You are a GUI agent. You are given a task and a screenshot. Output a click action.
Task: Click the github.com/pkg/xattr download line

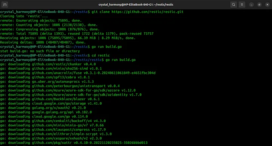click(74, 143)
